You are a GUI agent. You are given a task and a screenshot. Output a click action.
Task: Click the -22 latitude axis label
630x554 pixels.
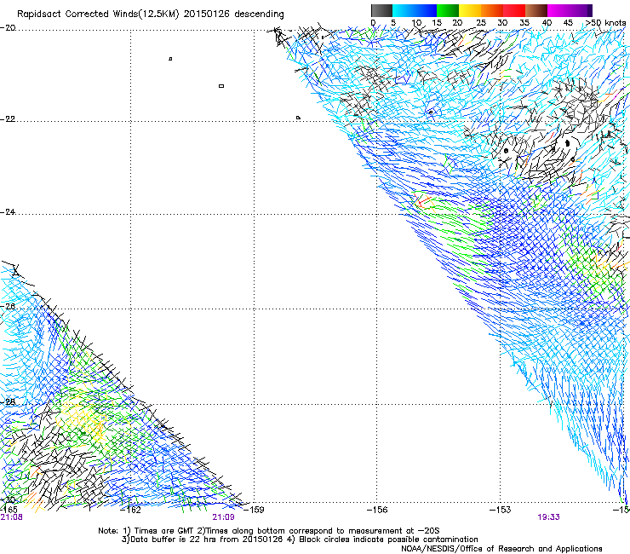8,118
